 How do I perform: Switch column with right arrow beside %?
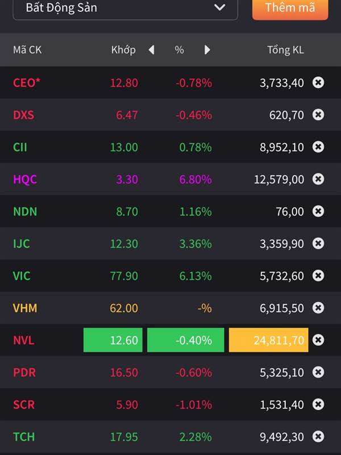point(207,50)
